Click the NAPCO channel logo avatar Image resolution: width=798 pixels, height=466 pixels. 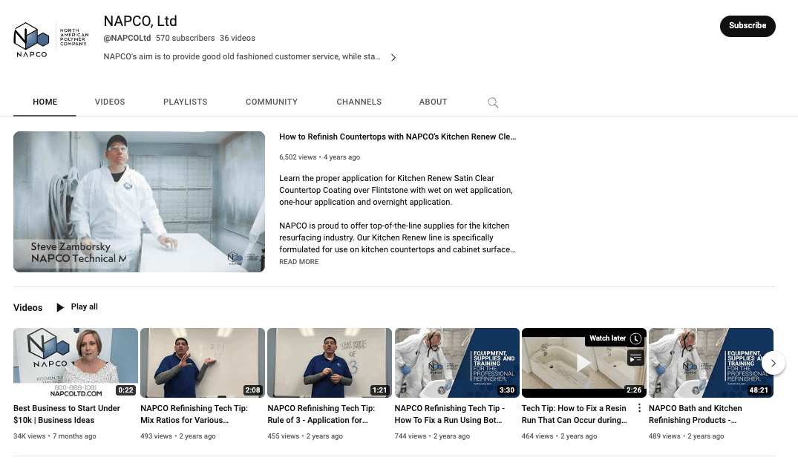point(51,39)
